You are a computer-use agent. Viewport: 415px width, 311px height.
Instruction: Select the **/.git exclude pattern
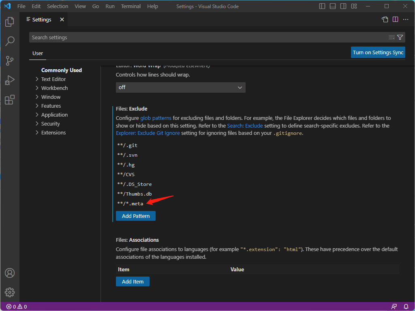pos(127,145)
